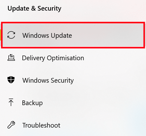This screenshot has height=136, width=146.
Task: Open the Windows Update page
Action: tap(73, 35)
